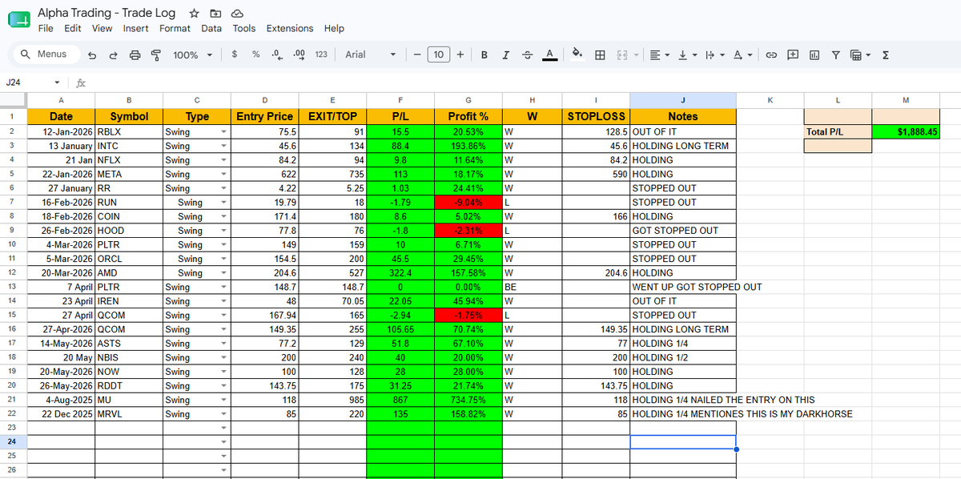Open text wrapping dropdown

714,54
